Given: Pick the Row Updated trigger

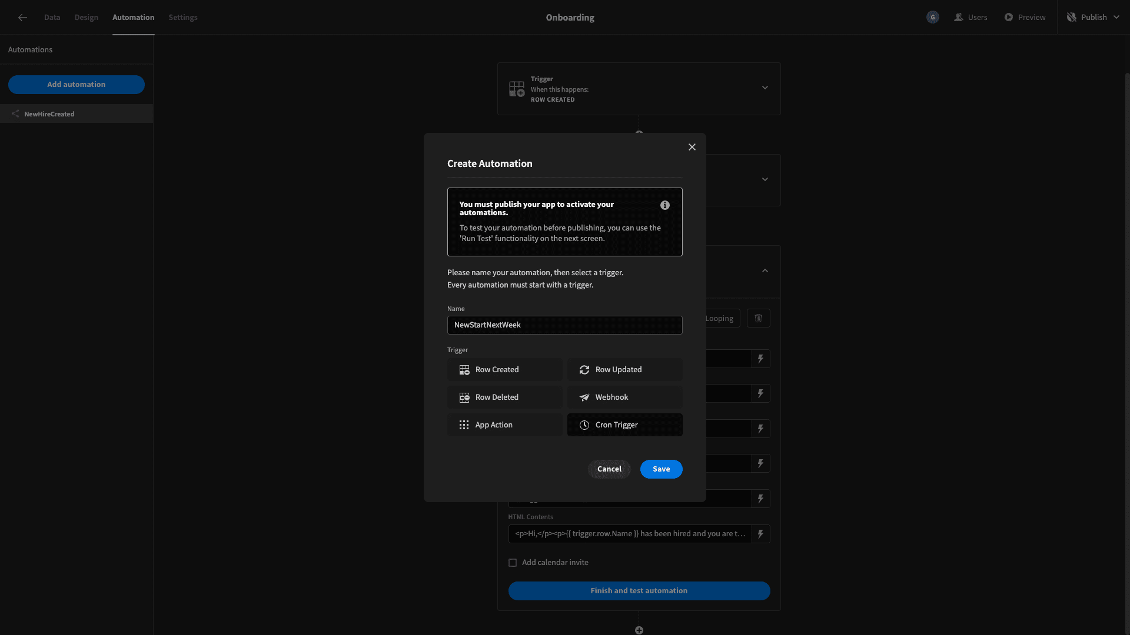Looking at the screenshot, I should click(624, 370).
